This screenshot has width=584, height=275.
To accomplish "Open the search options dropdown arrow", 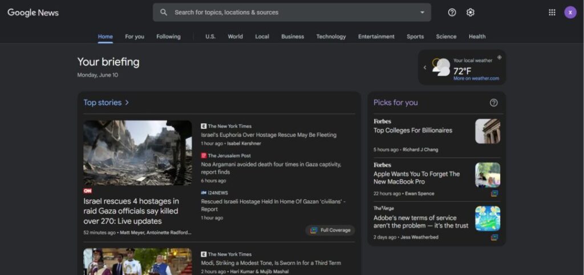I will [422, 13].
